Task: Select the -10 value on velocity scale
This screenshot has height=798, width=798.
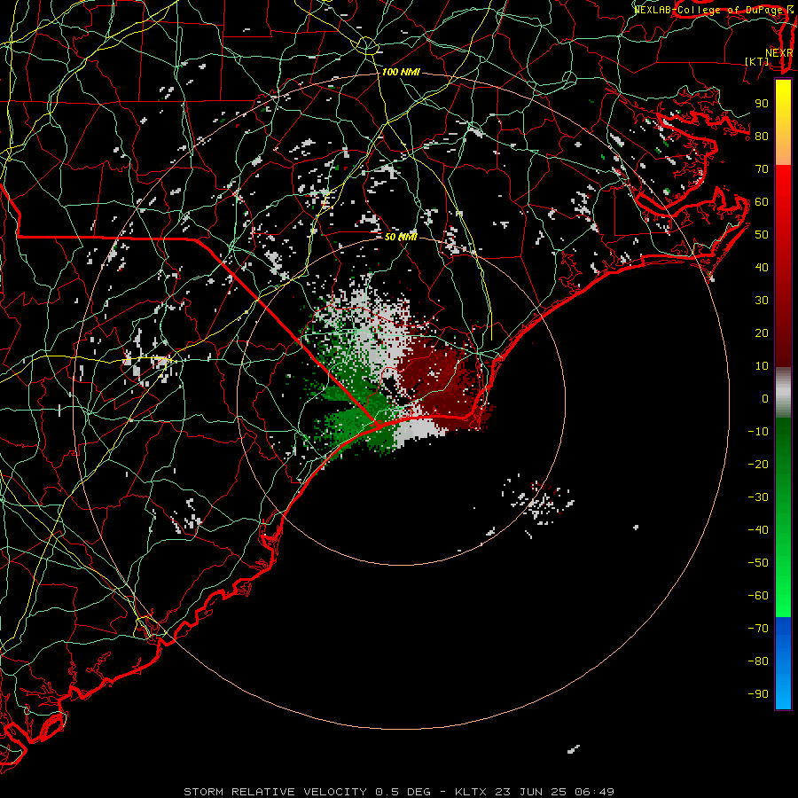Action: (x=758, y=432)
